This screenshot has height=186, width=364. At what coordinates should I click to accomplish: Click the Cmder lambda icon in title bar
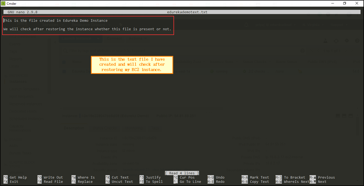tap(3, 3)
